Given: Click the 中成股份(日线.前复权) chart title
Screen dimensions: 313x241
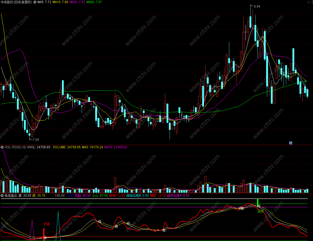Looking at the screenshot, I should [16, 2].
